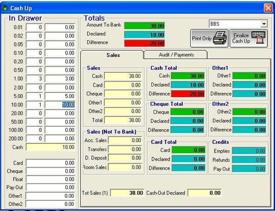The height and width of the screenshot is (211, 275).
Task: Open the BBS dropdown arrow
Action: pos(264,24)
